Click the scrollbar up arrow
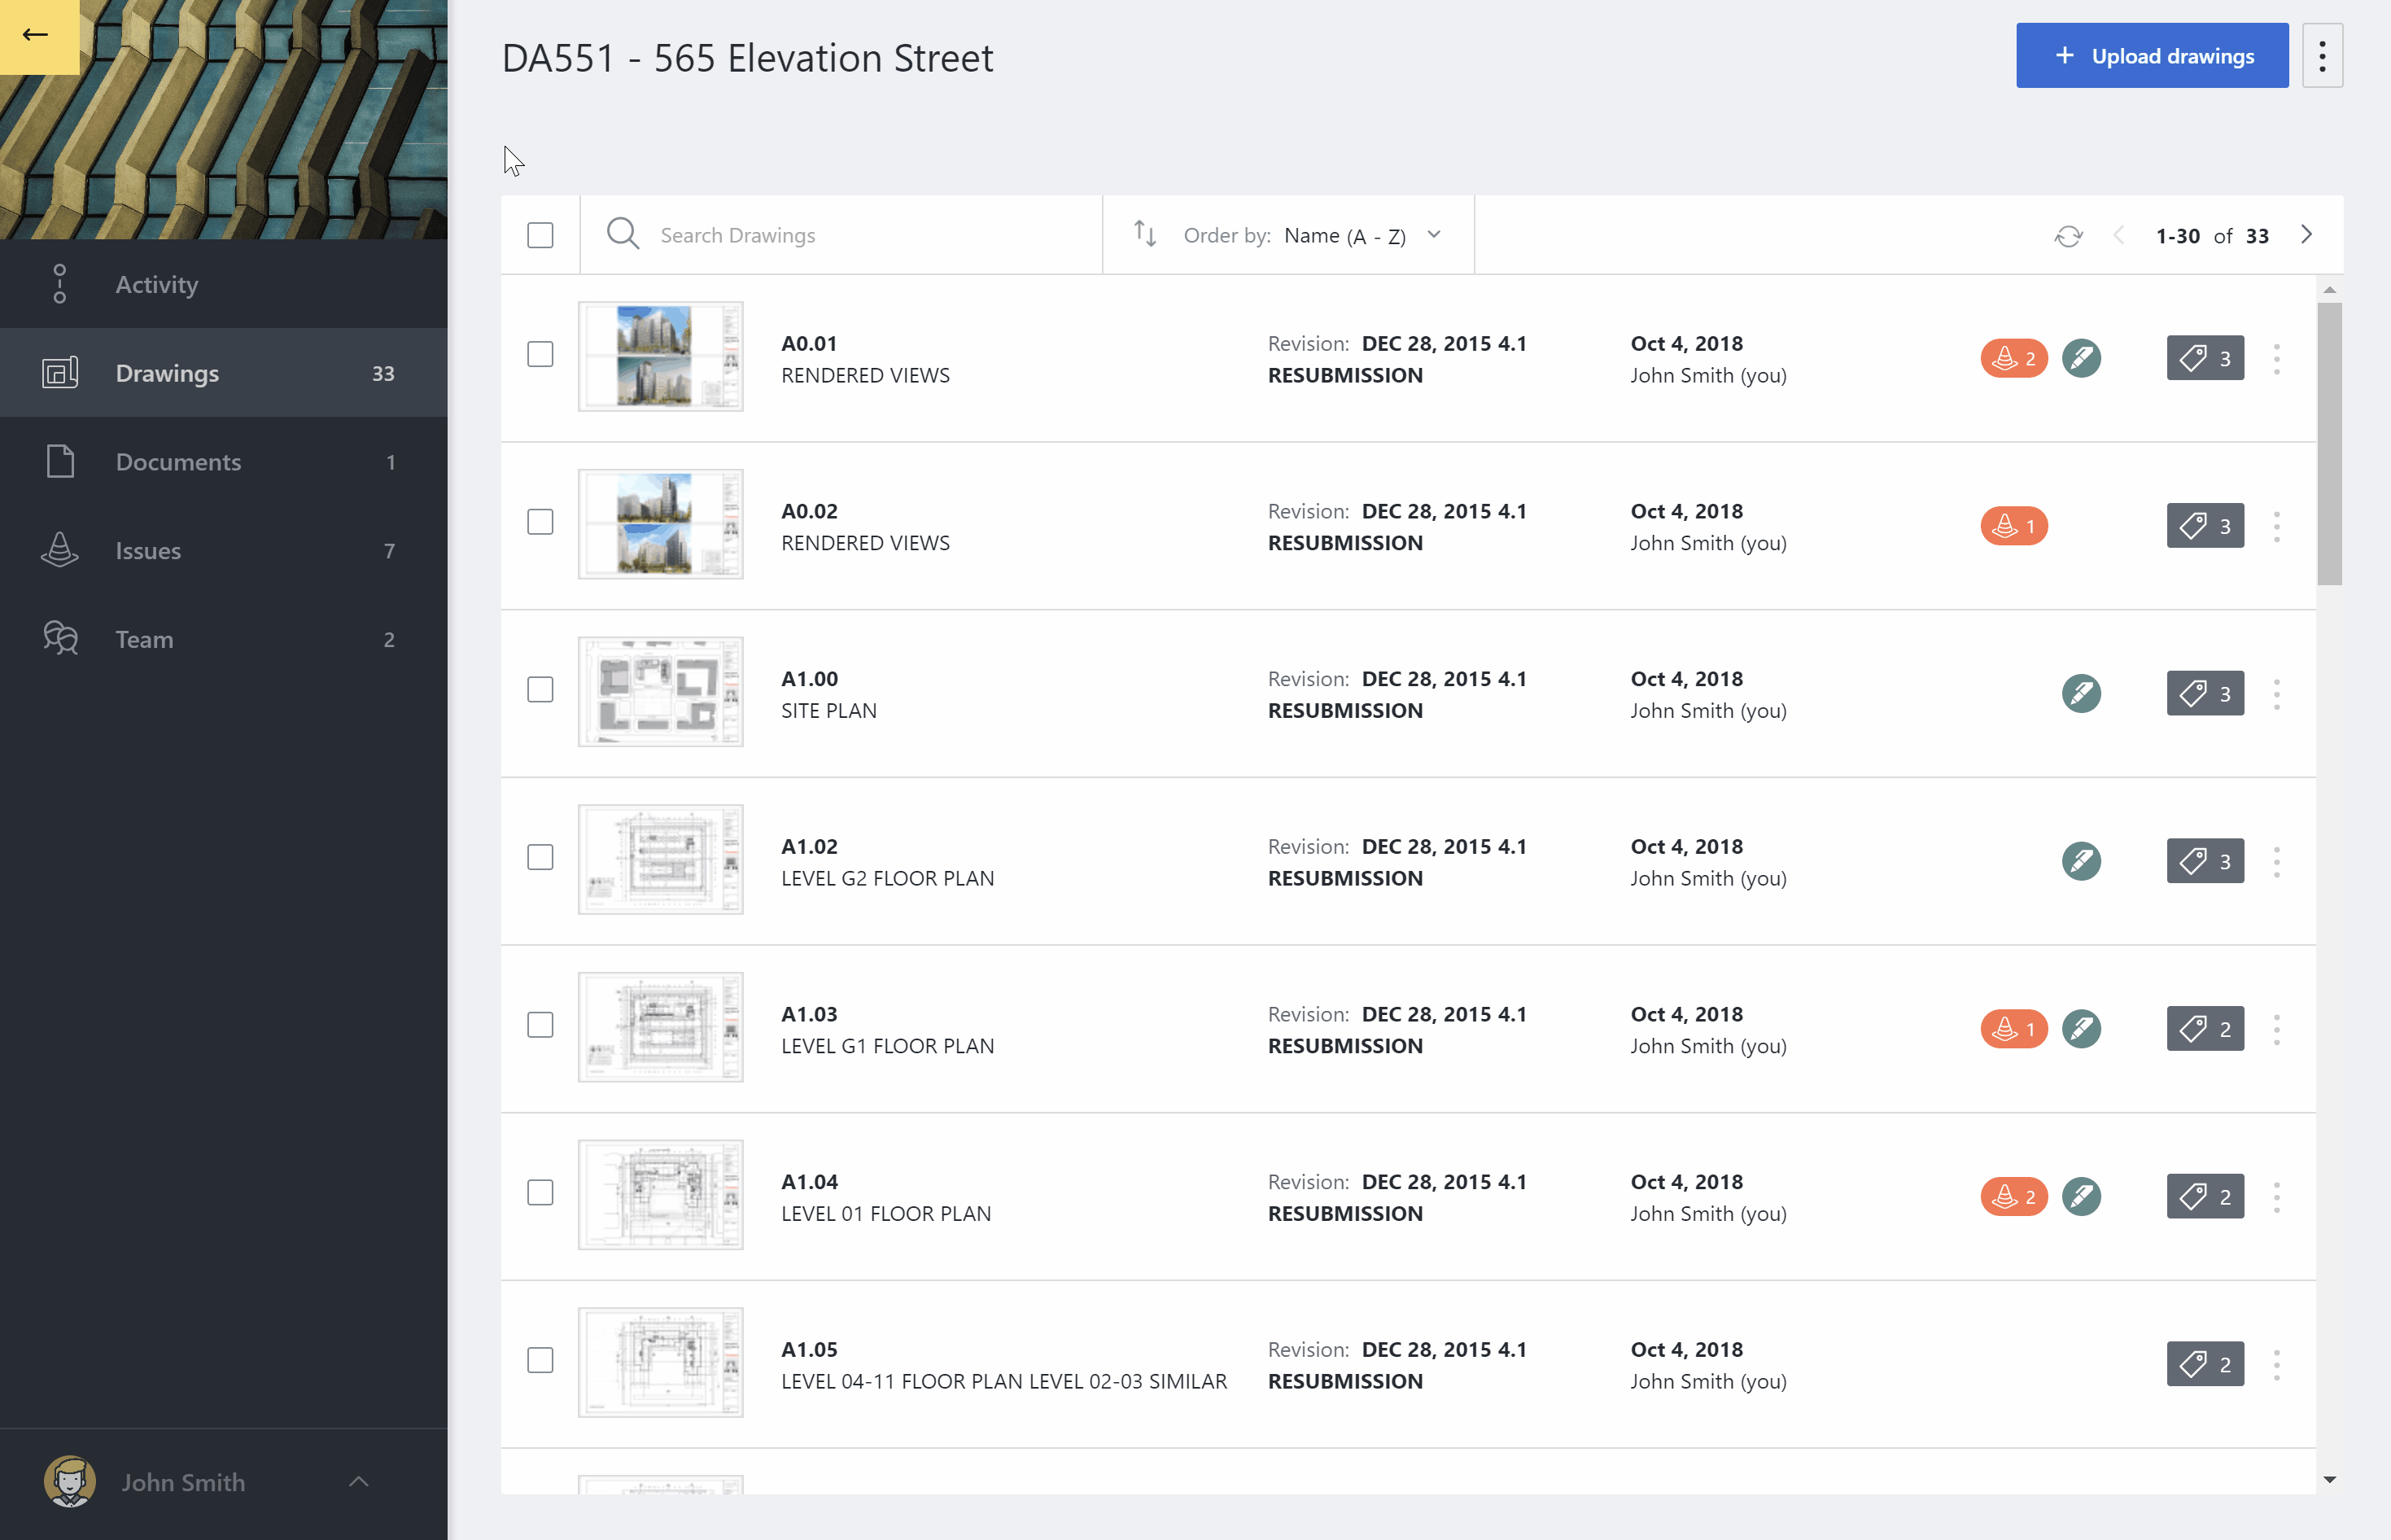The image size is (2391, 1540). (x=2329, y=290)
